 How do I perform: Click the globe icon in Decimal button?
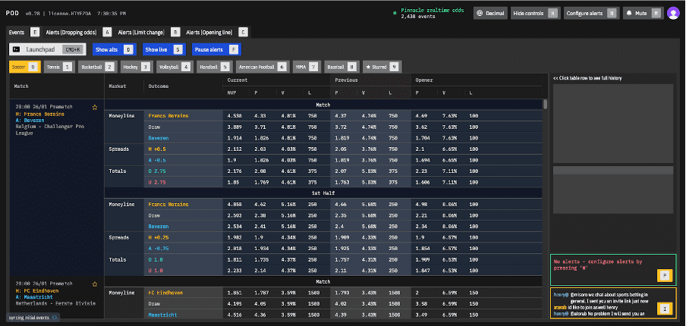pos(480,14)
